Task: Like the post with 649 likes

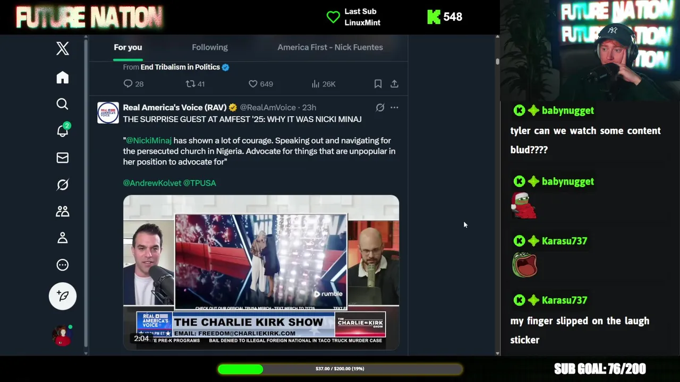Action: [x=261, y=84]
